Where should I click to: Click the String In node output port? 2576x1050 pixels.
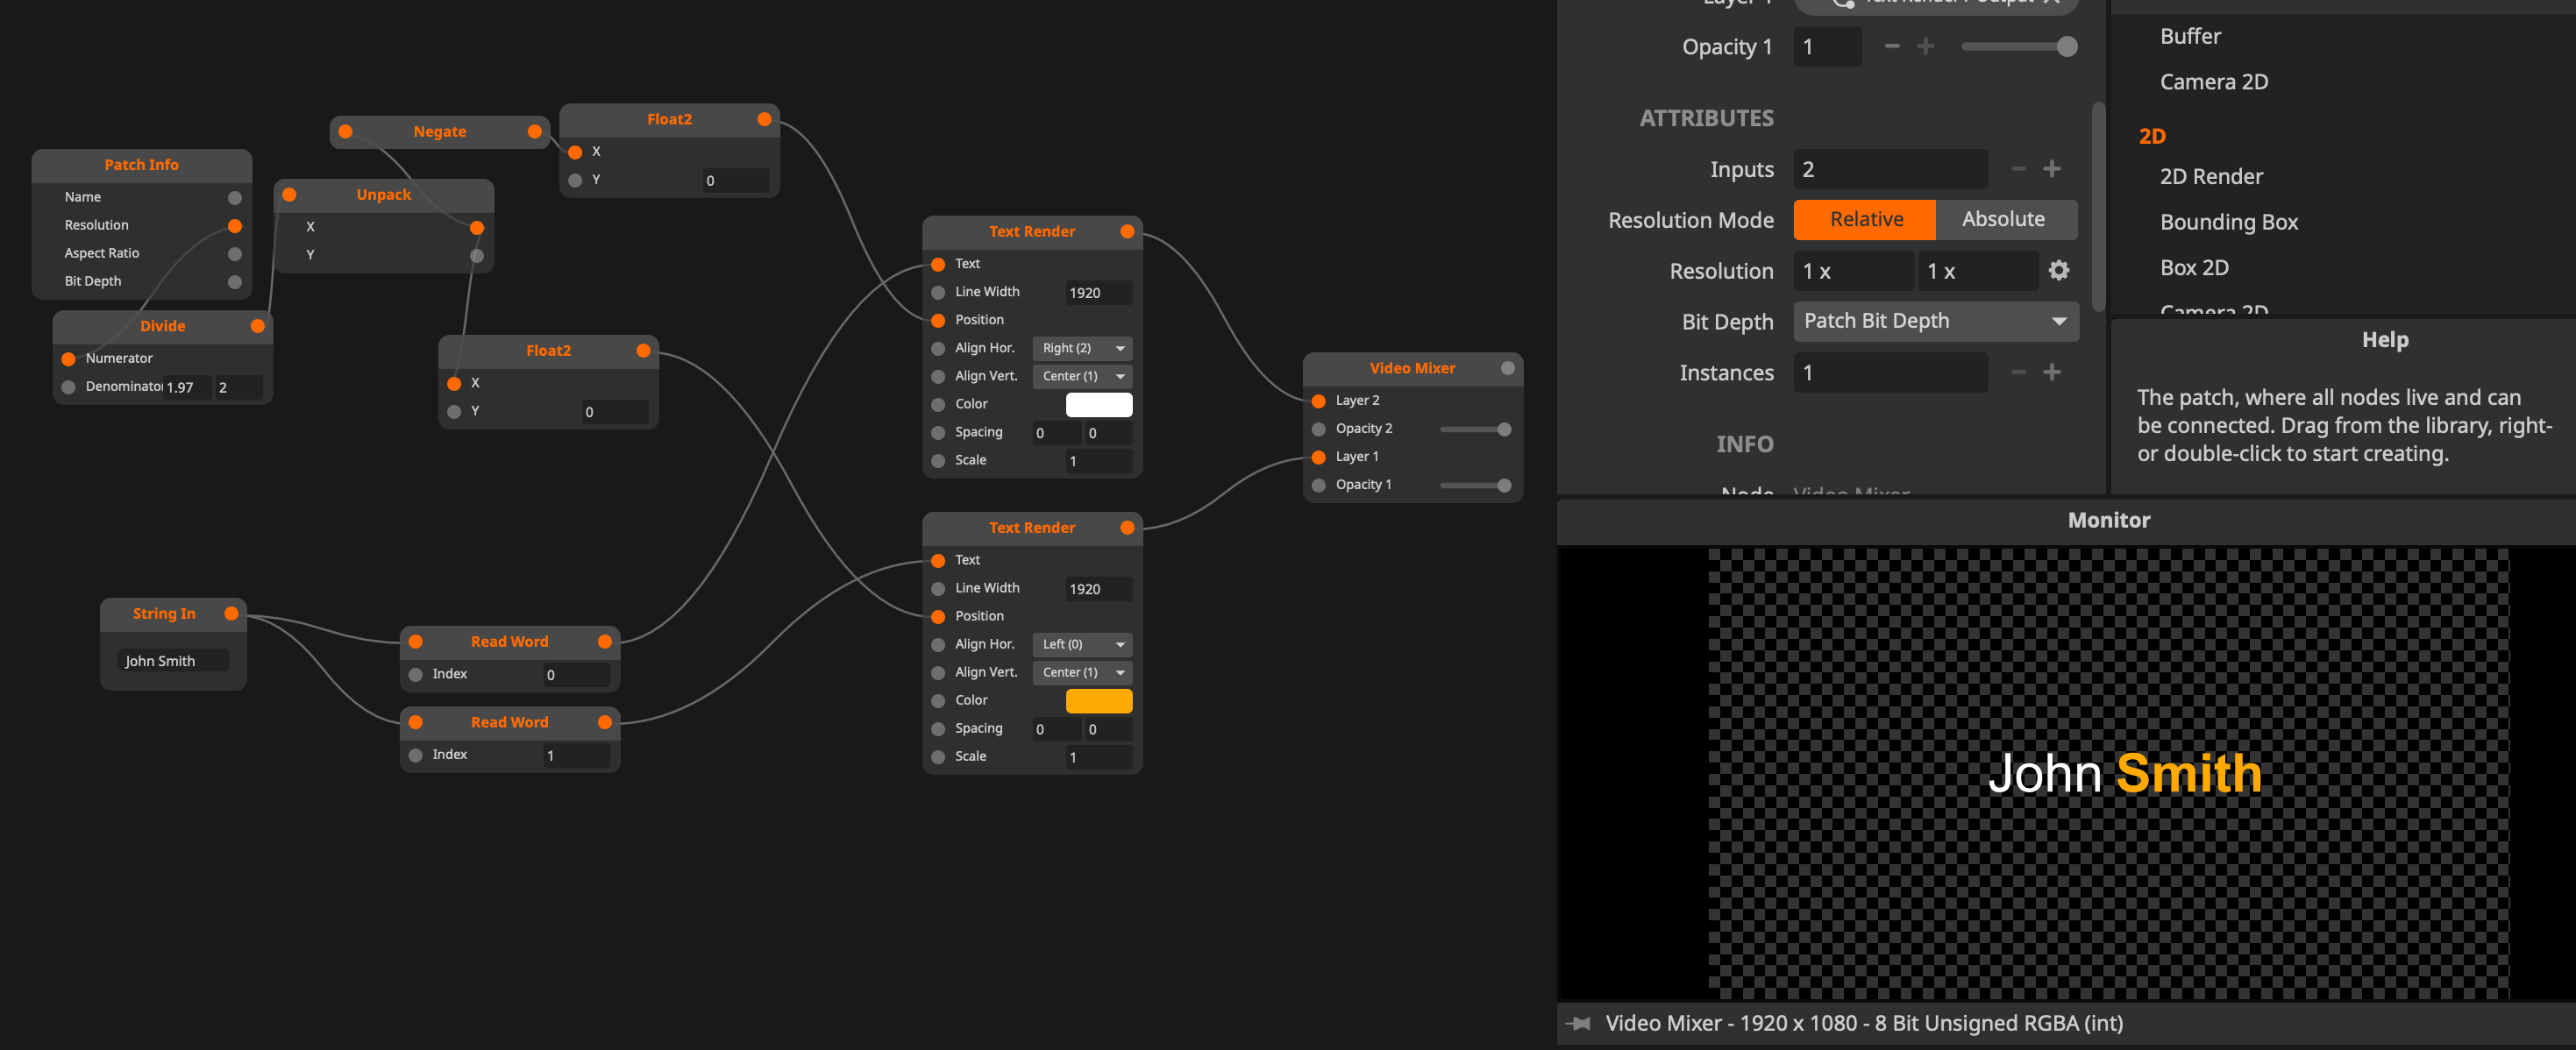(x=231, y=613)
